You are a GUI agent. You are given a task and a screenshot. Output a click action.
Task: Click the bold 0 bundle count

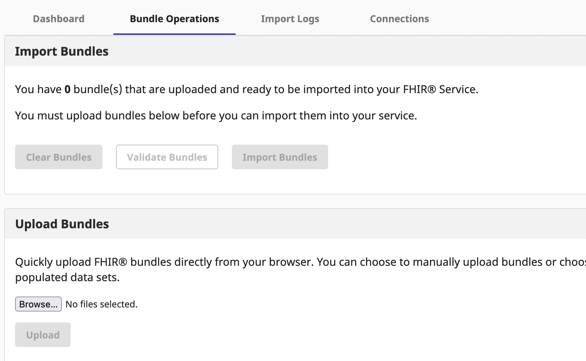67,89
